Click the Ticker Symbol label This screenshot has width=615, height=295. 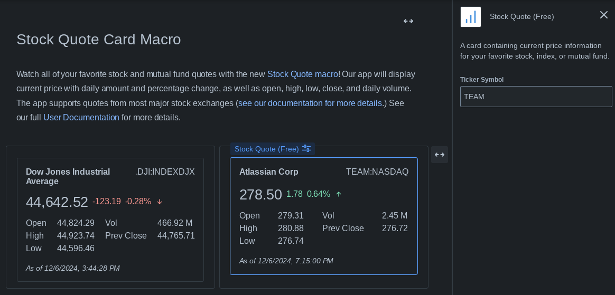tap(482, 80)
